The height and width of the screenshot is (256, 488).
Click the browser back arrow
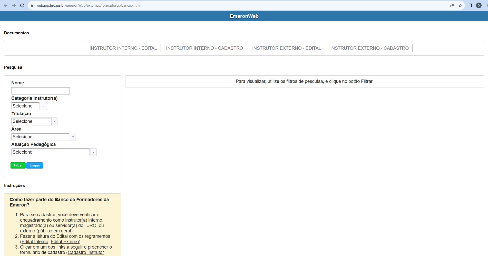pyautogui.click(x=6, y=5)
